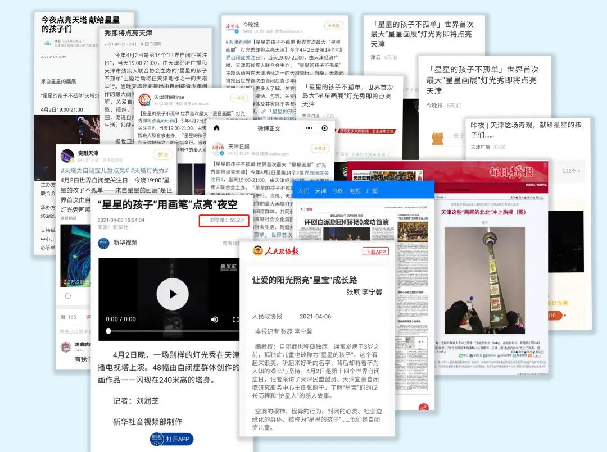
Task: Click the target icon in 微博正文 header
Action: [x=325, y=128]
